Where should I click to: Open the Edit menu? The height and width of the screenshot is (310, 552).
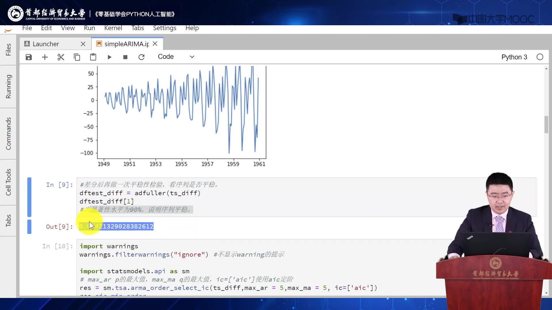[46, 28]
